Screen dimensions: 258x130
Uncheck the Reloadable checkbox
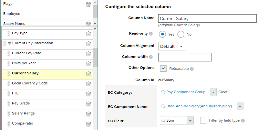tap(163, 68)
